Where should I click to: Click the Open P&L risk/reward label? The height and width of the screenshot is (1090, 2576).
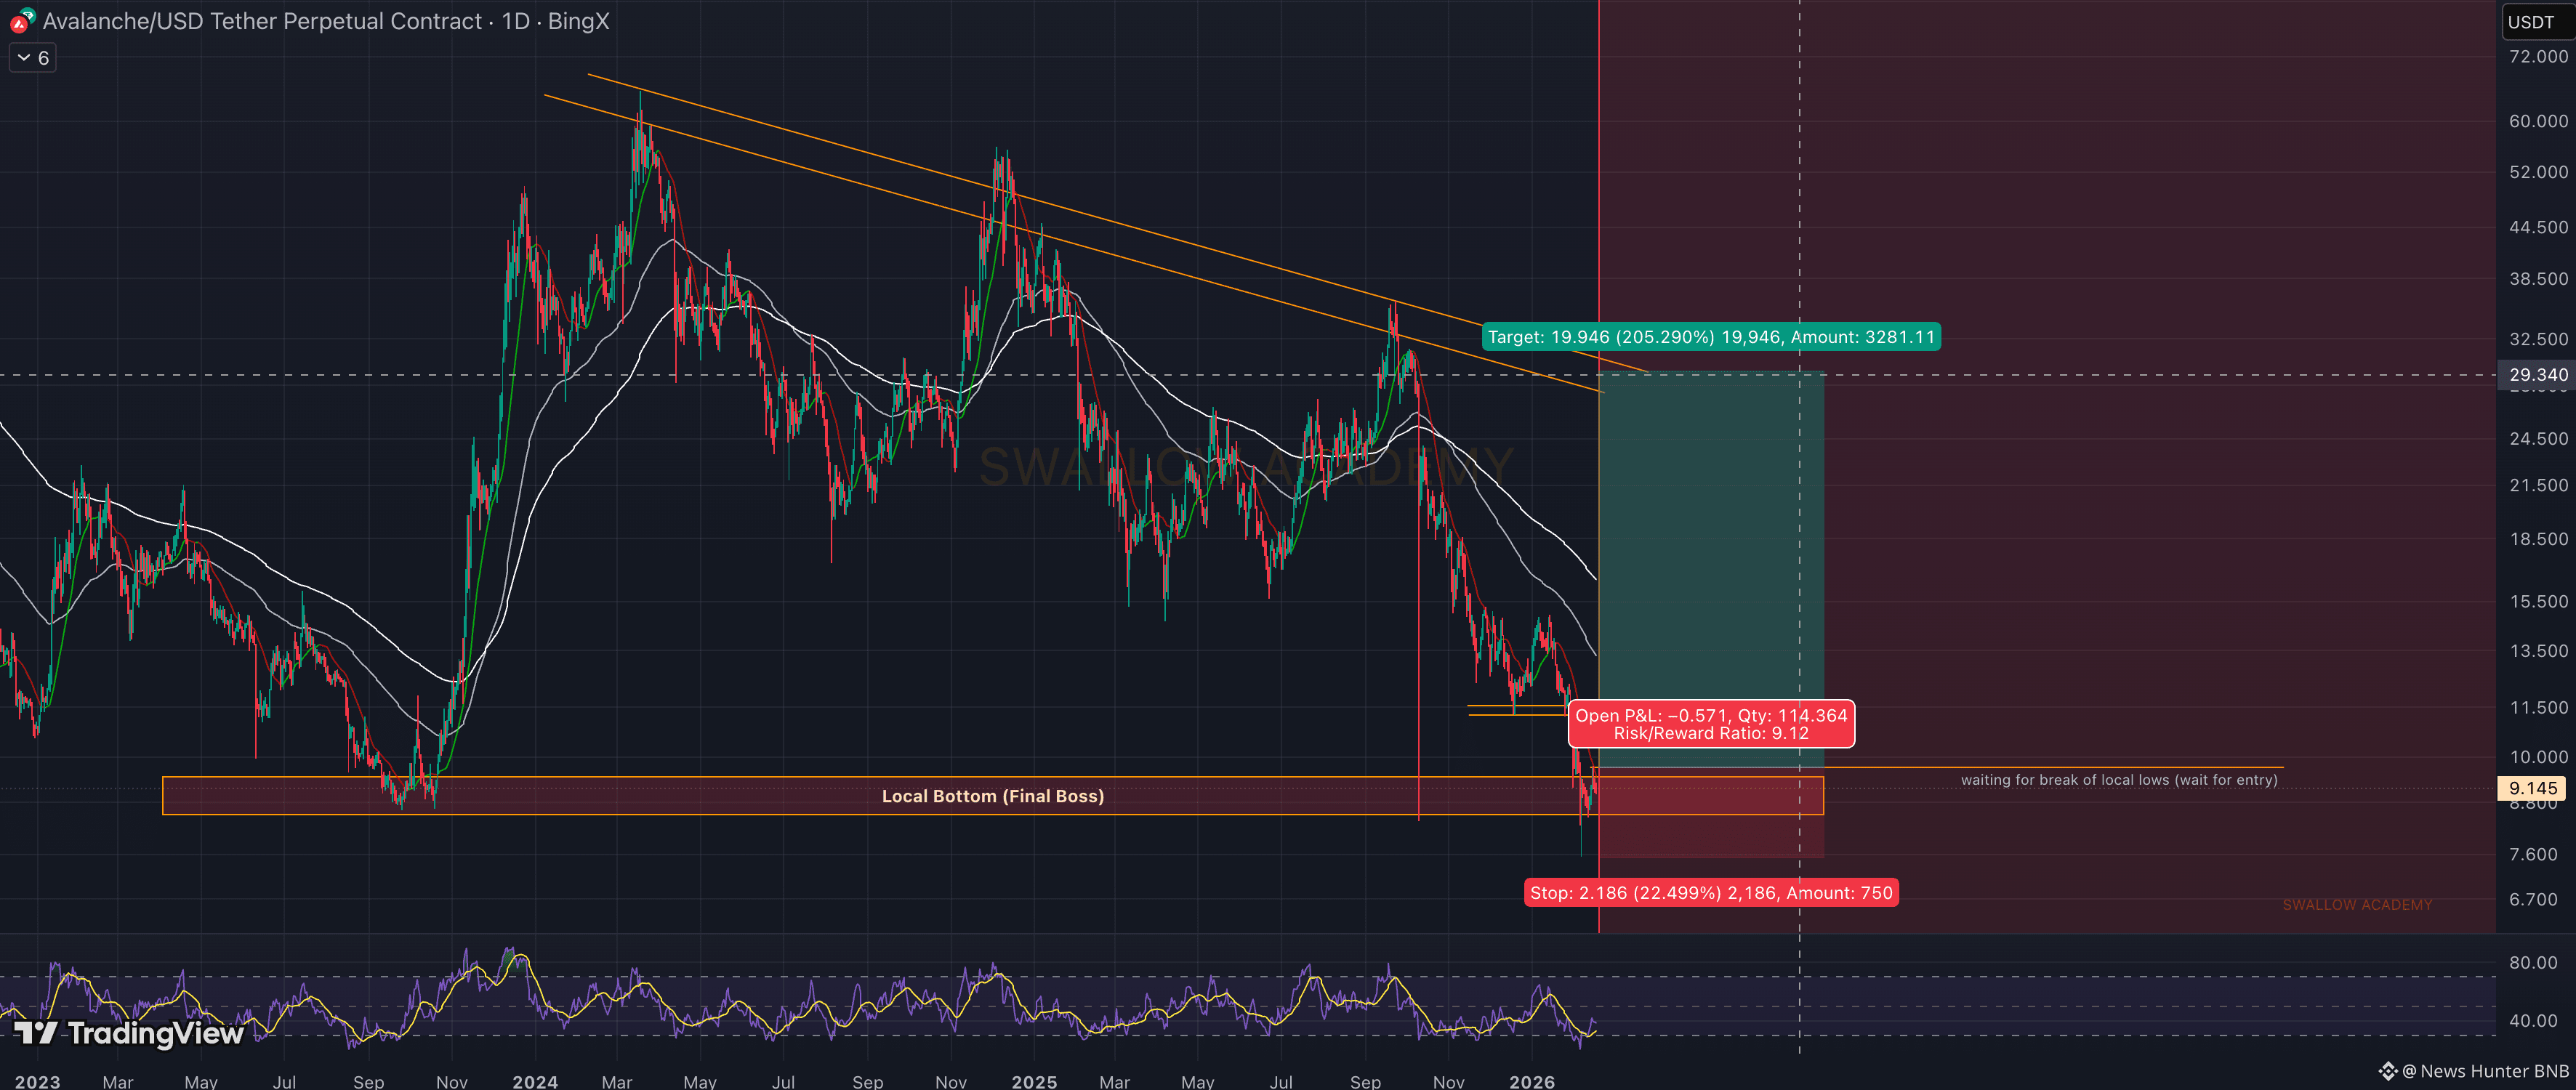pyautogui.click(x=1710, y=724)
